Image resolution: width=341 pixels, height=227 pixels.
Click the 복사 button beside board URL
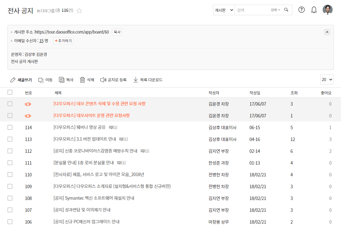click(x=117, y=32)
